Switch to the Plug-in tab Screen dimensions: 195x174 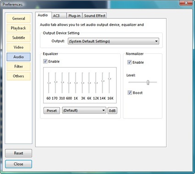pos(74,16)
